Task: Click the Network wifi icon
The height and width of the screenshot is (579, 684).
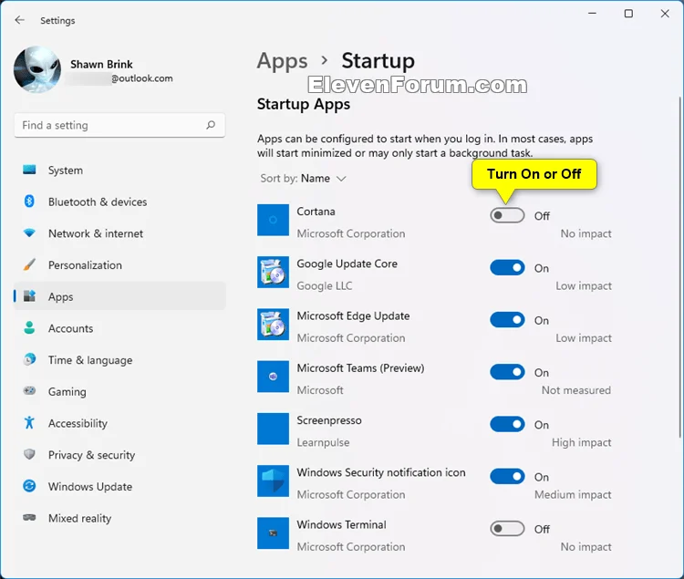Action: [29, 233]
